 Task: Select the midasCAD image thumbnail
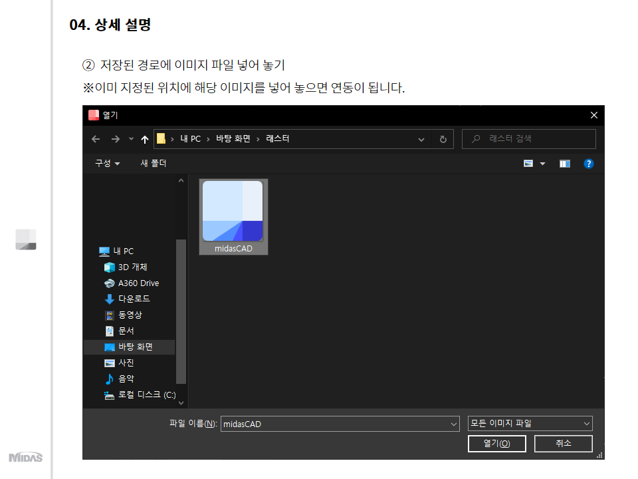233,217
